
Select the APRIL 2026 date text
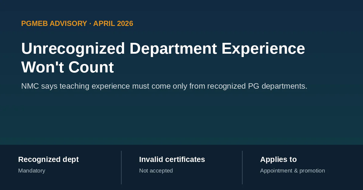click(113, 24)
